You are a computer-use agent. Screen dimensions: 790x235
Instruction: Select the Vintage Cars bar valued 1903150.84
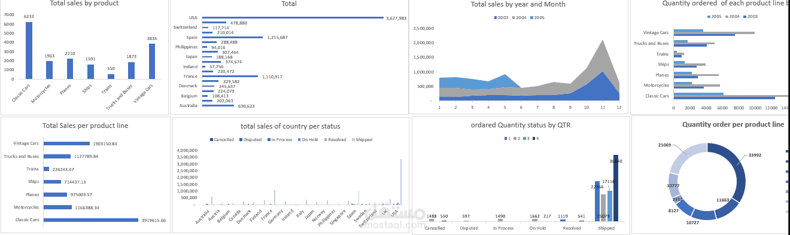click(x=66, y=144)
